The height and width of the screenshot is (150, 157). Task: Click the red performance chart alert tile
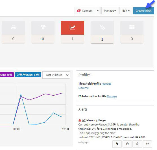73,28
